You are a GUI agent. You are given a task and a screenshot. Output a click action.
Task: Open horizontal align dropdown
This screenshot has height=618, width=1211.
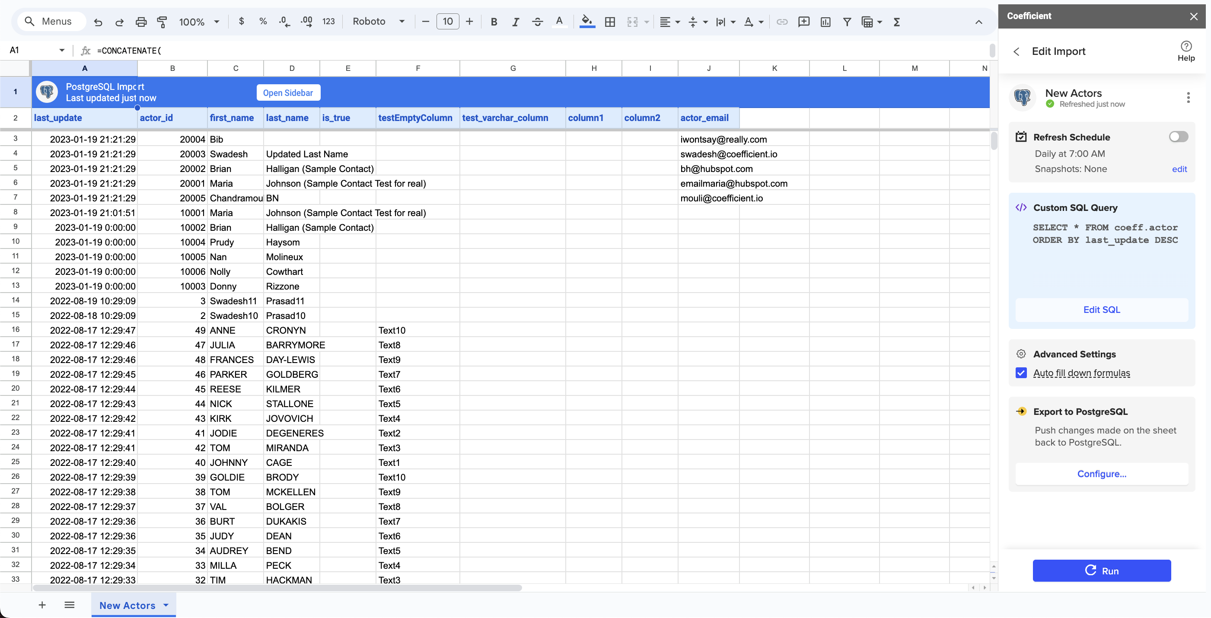click(669, 22)
